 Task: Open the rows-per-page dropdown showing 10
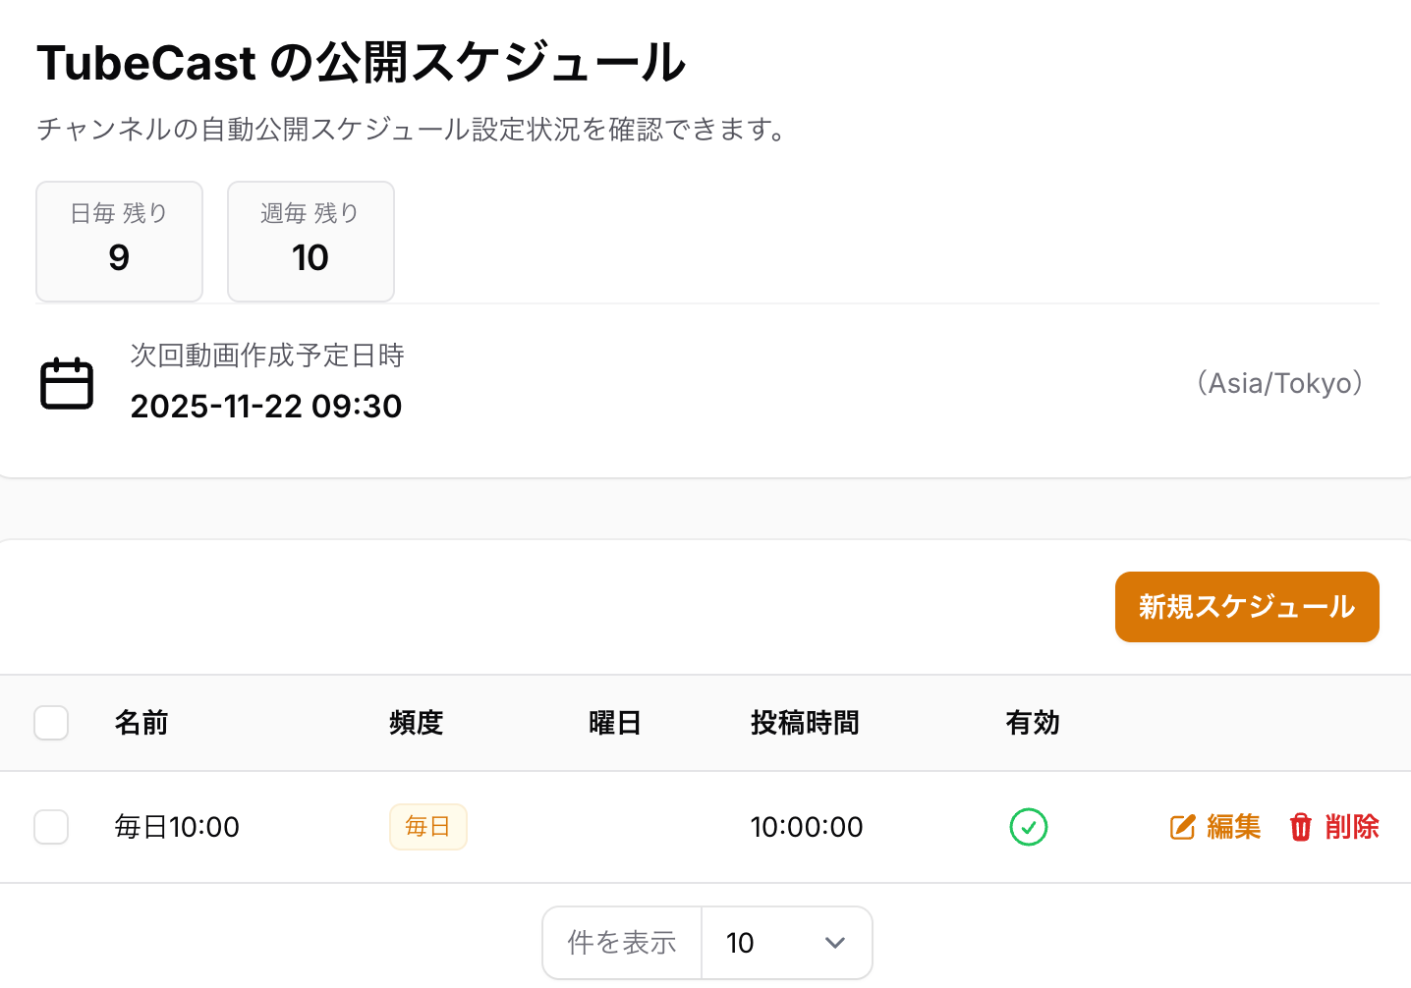coord(786,943)
